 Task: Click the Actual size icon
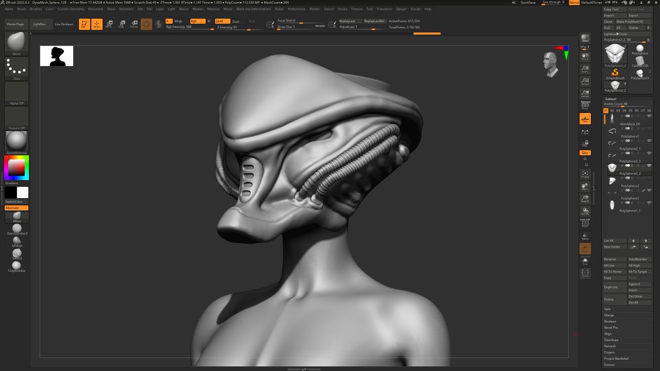click(585, 81)
